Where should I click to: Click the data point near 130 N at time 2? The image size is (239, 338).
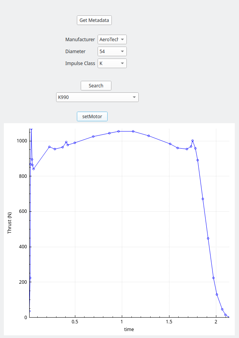217,294
